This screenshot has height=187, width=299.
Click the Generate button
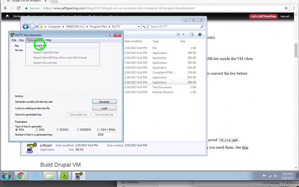tap(104, 102)
